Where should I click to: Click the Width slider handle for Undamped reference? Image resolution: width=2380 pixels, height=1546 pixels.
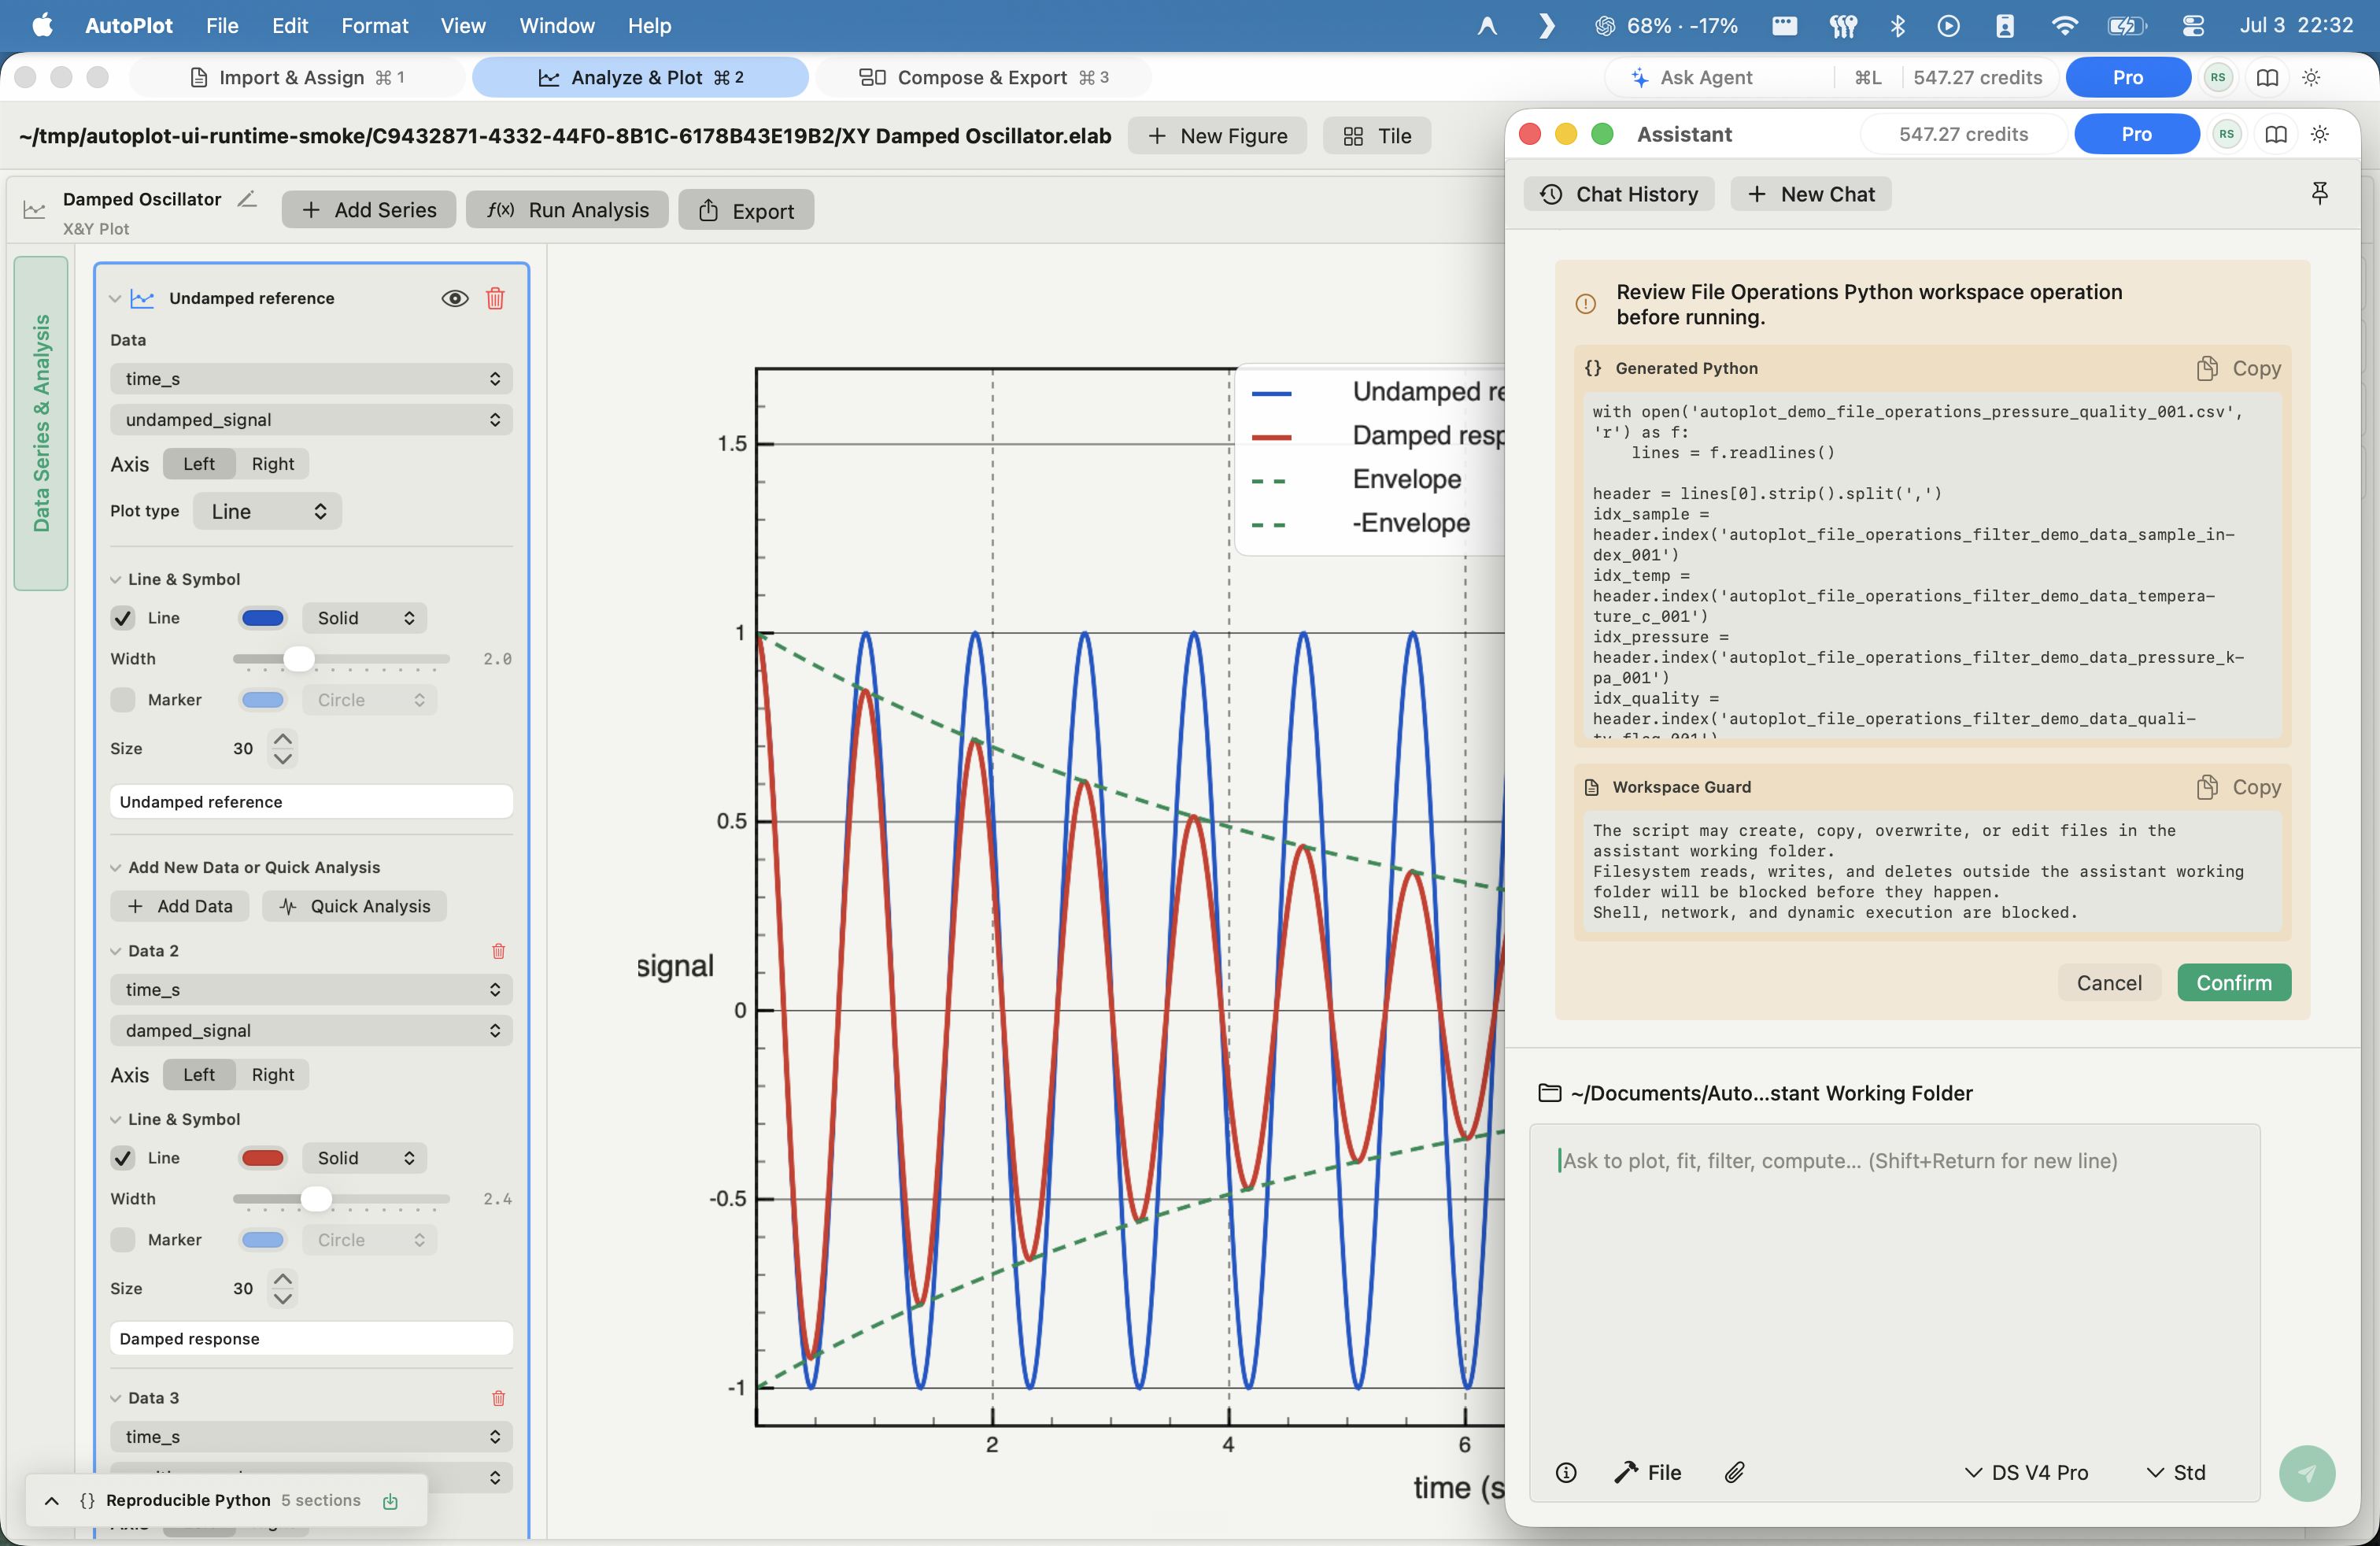299,659
